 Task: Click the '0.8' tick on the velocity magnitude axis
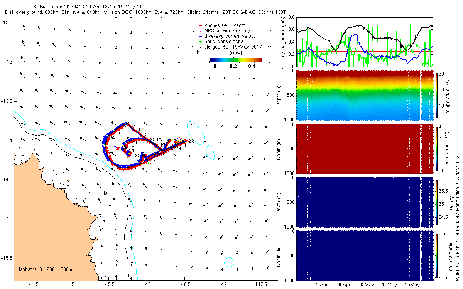pyautogui.click(x=291, y=18)
